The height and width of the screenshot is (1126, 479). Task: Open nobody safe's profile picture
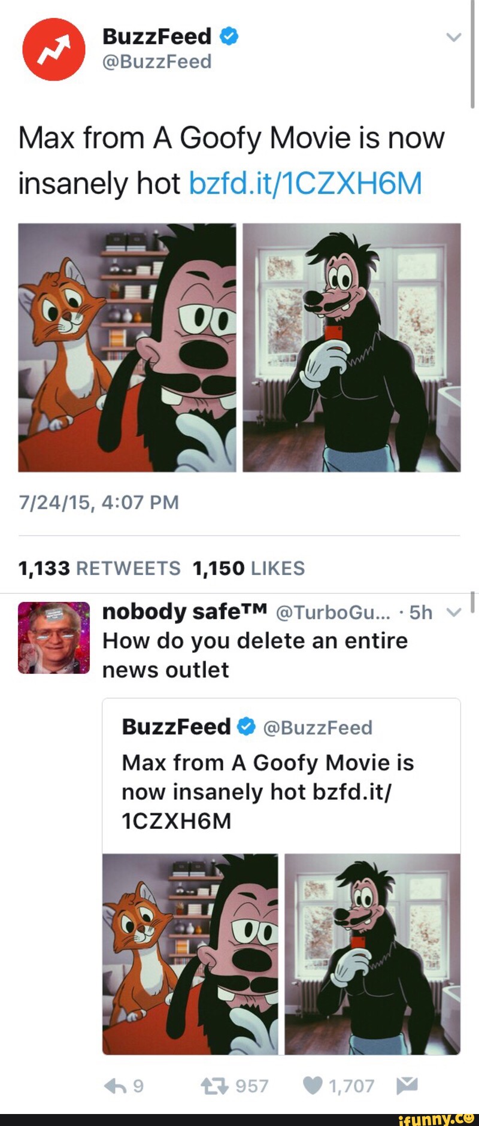click(54, 637)
